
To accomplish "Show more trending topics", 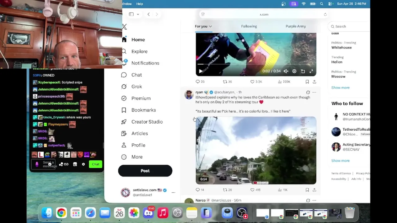I will [x=340, y=88].
